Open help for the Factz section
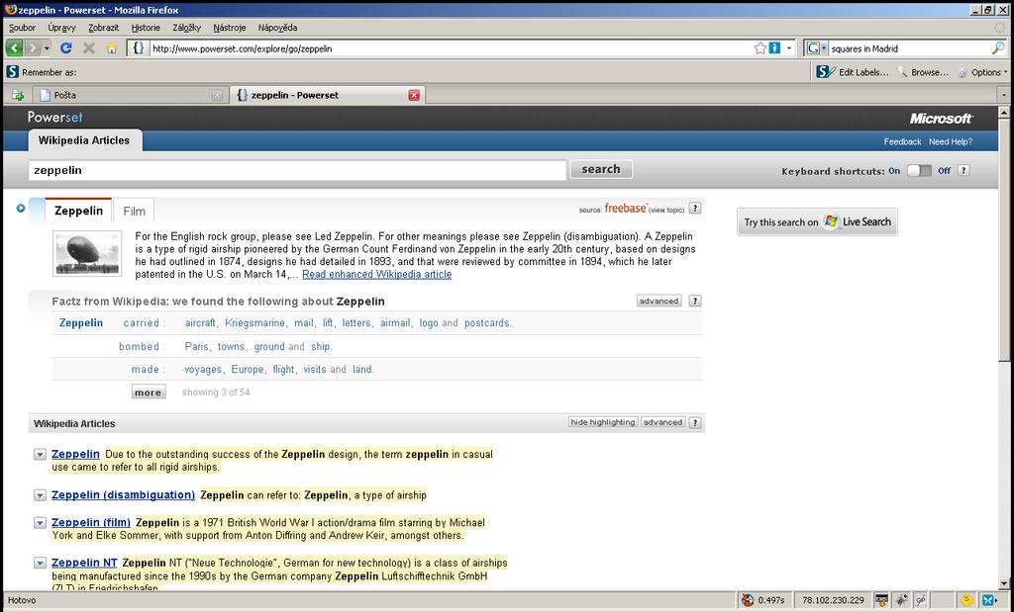 point(695,301)
